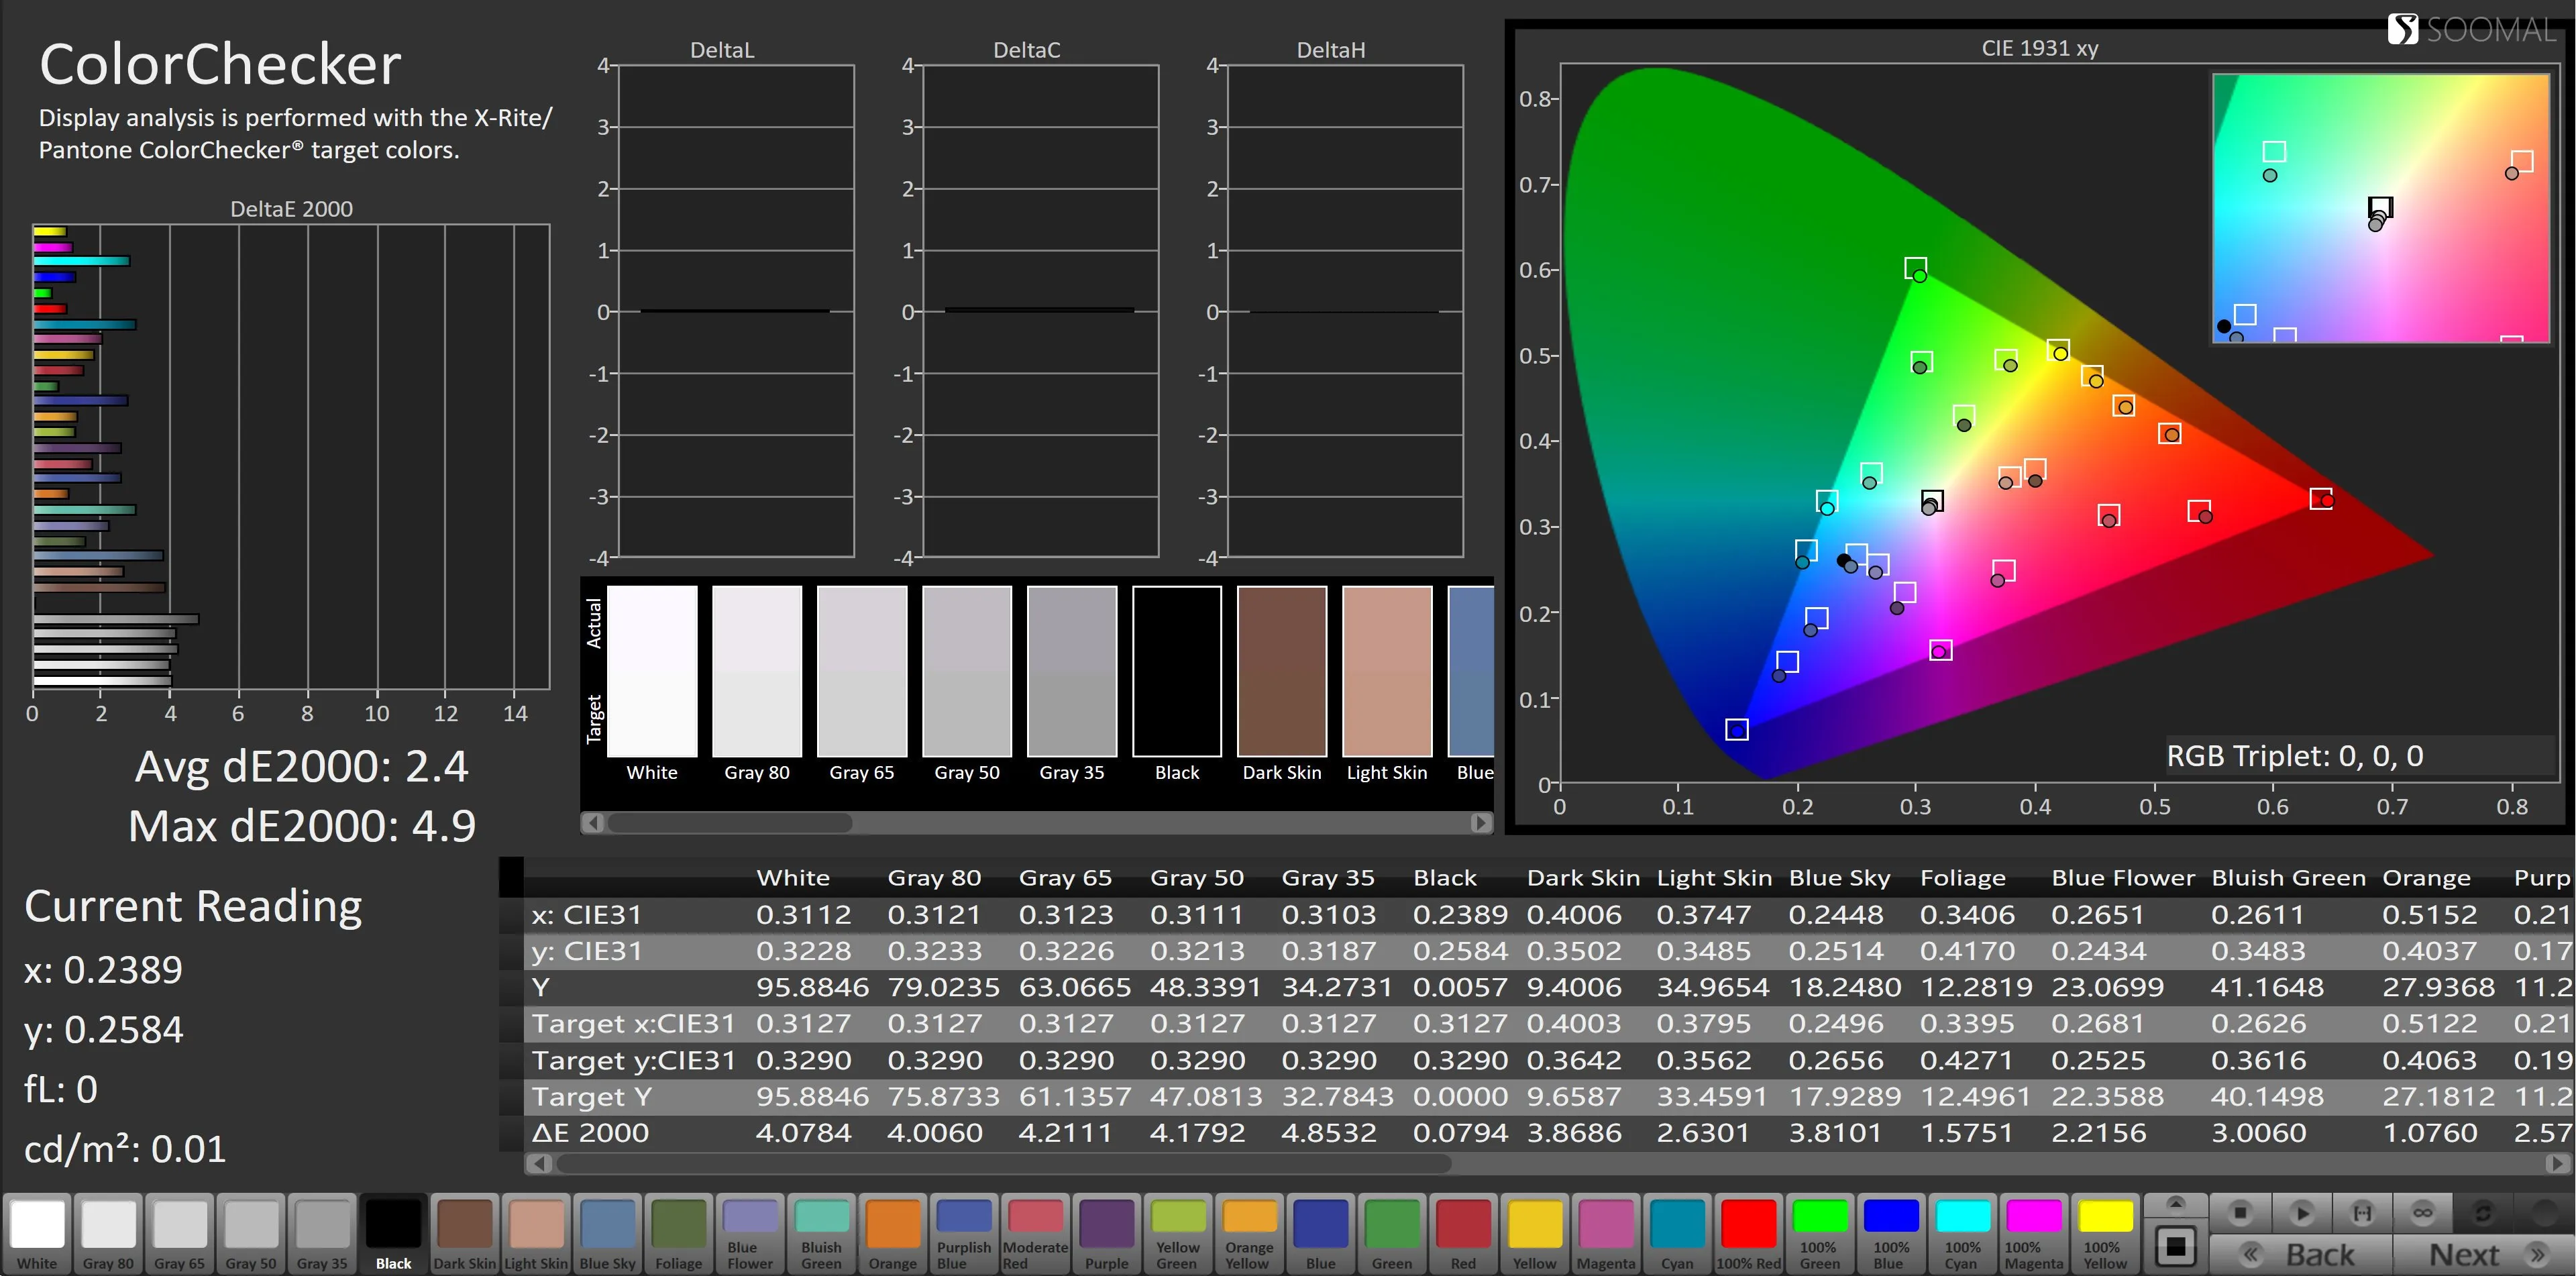Pick the Foliage swatch in the bottom strip
The height and width of the screenshot is (1276, 2576).
(x=678, y=1233)
